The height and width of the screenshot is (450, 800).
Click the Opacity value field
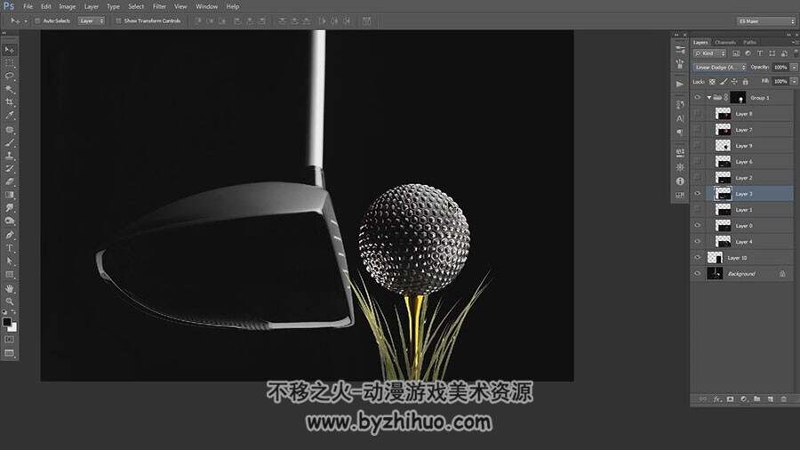(780, 68)
